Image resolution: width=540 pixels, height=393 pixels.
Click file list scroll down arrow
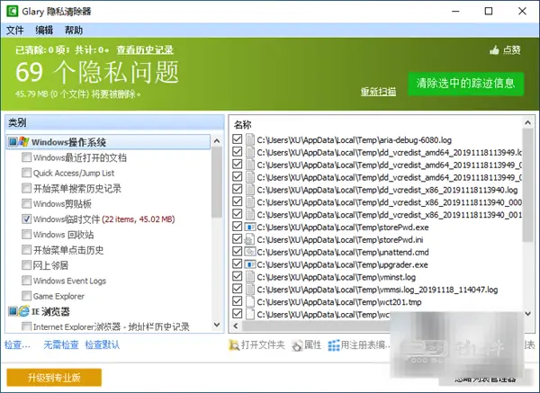pyautogui.click(x=528, y=313)
